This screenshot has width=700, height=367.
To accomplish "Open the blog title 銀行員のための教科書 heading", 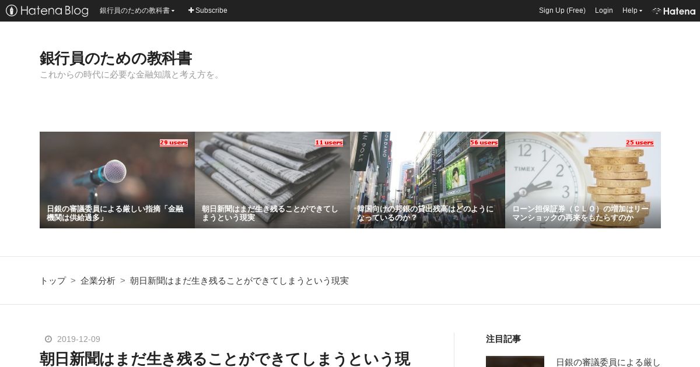I will (x=116, y=58).
